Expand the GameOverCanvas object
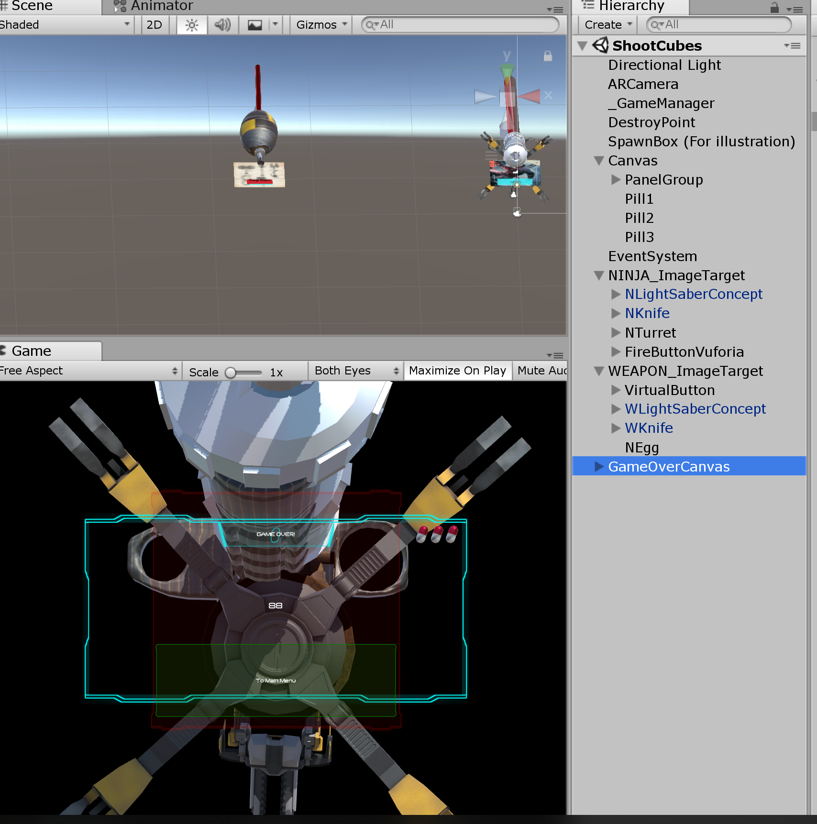 coord(599,466)
